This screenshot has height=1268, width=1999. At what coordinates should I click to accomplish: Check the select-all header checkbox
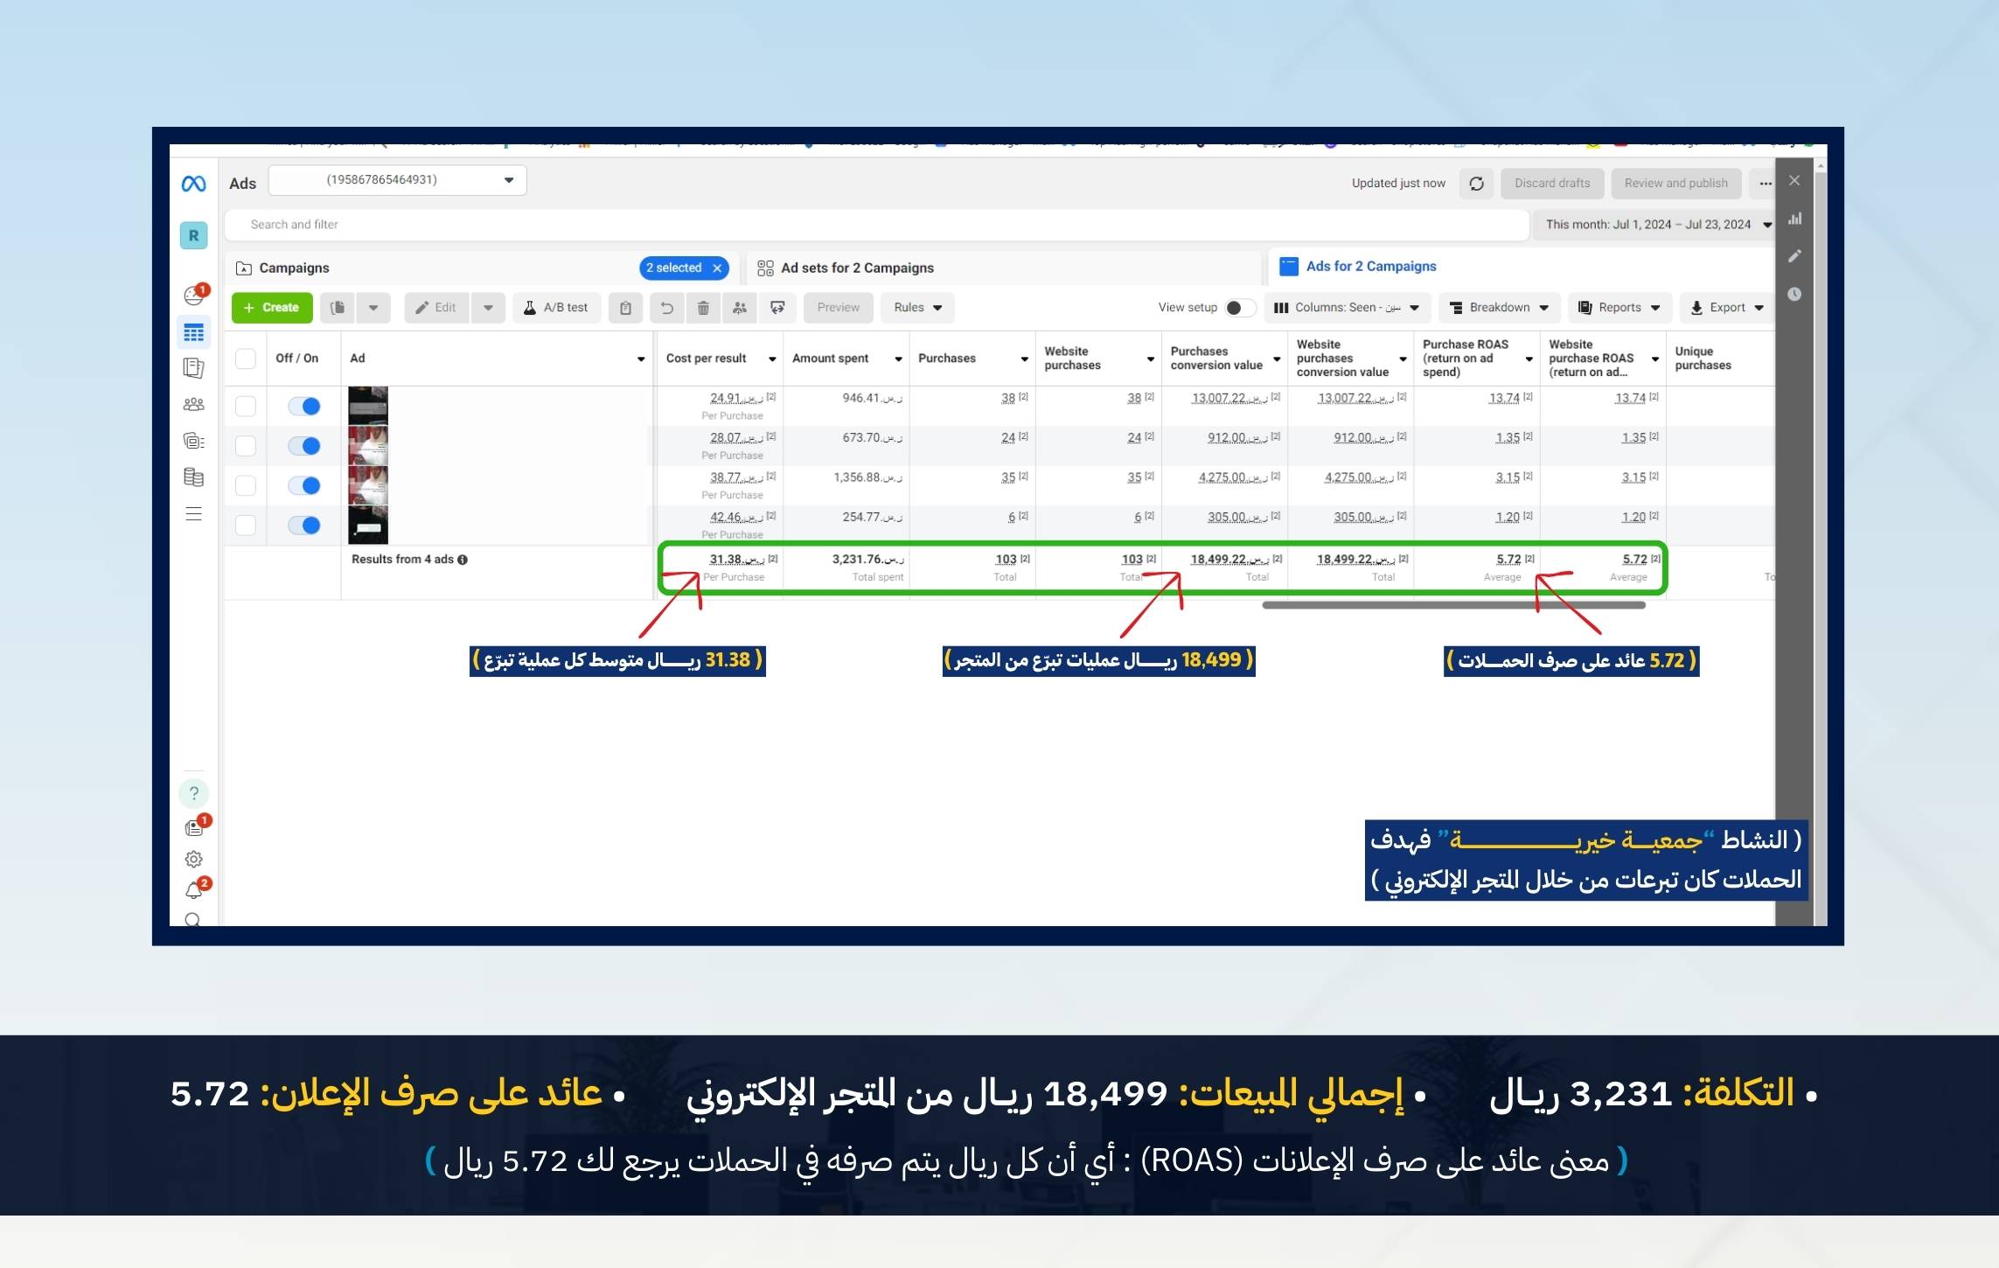click(x=246, y=359)
